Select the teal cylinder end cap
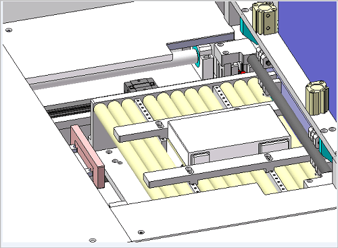 pyautogui.click(x=197, y=57)
